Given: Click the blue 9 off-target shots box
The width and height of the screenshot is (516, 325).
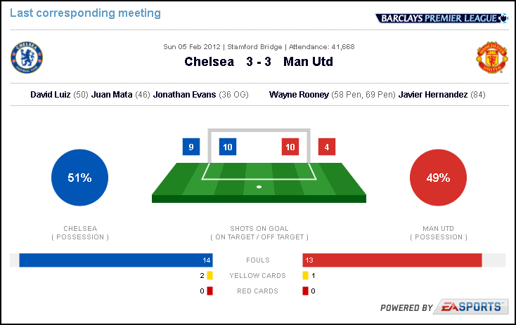Looking at the screenshot, I should (x=191, y=147).
